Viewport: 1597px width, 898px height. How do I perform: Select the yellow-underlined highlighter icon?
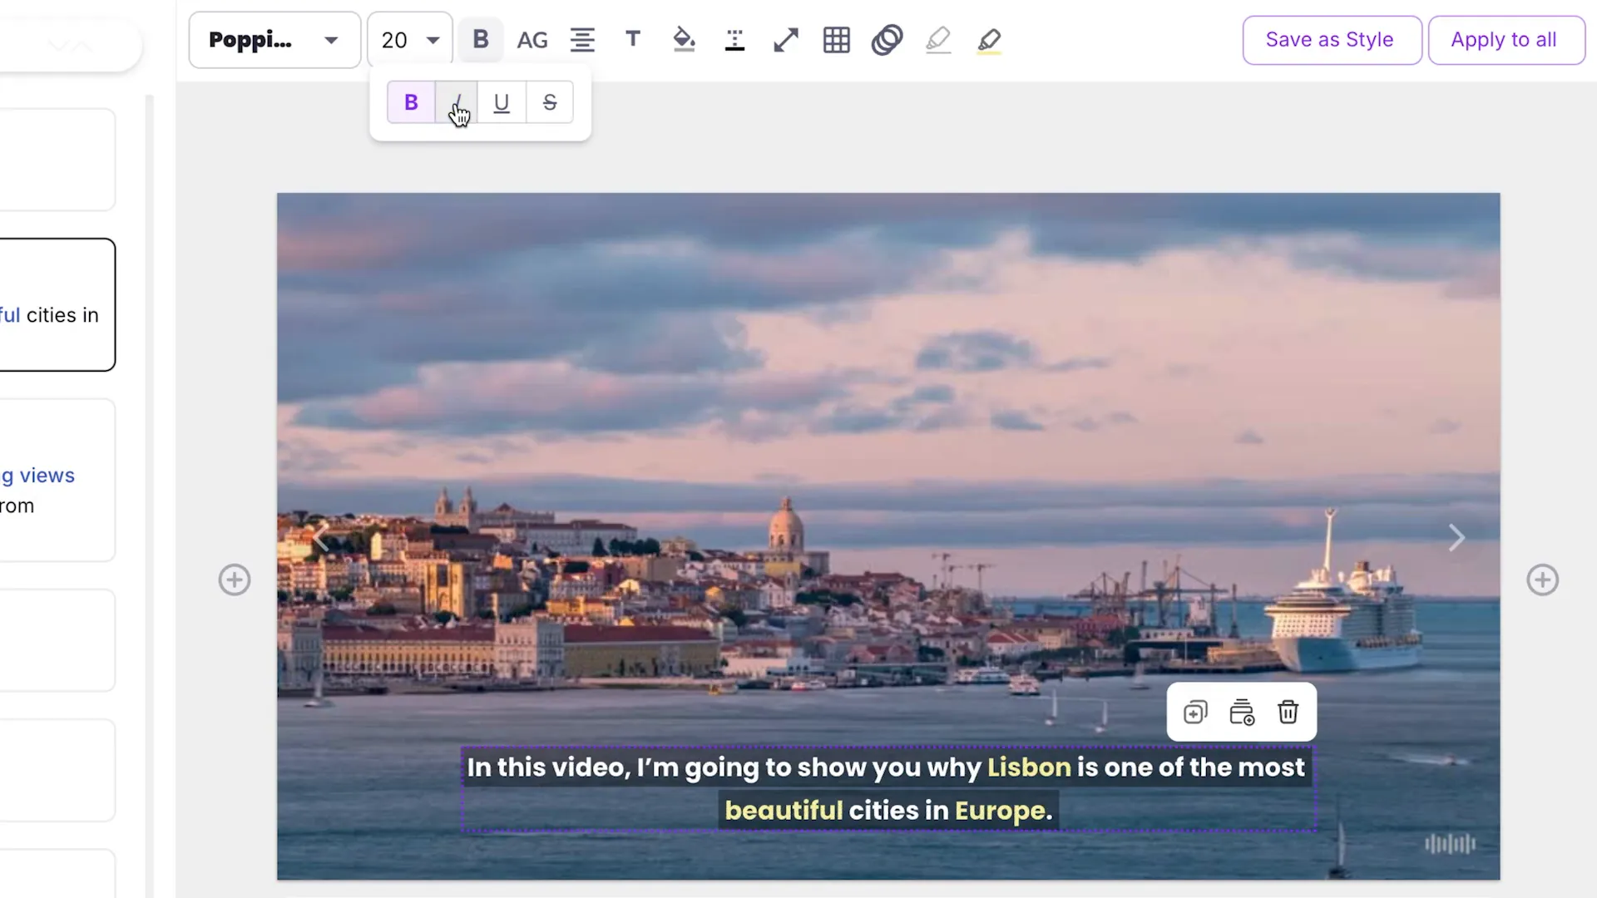tap(989, 40)
